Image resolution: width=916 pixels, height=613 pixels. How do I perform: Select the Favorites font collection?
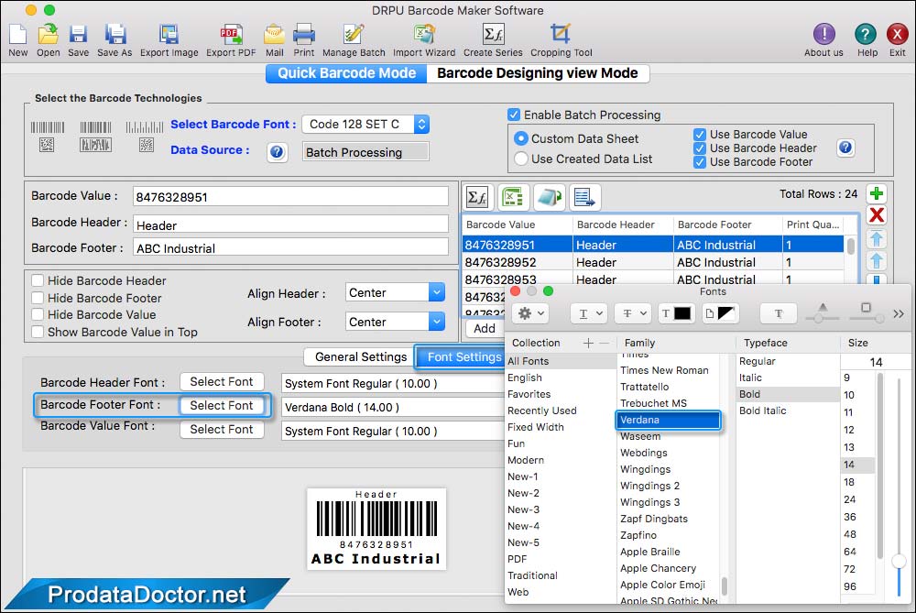coord(529,394)
